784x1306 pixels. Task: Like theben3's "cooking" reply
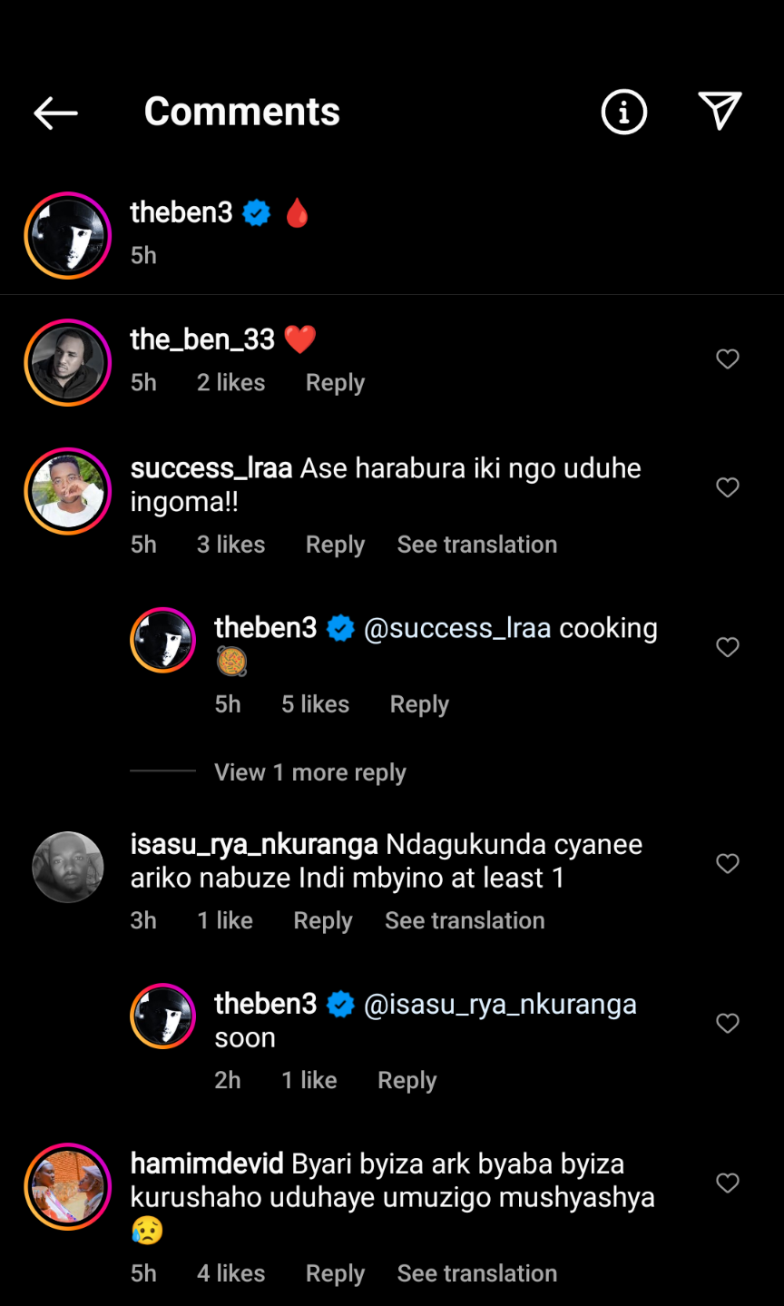728,648
